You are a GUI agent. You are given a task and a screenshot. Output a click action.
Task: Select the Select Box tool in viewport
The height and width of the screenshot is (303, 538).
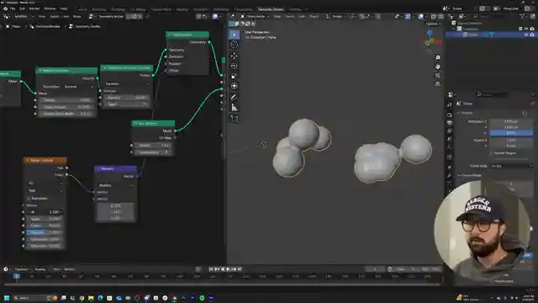point(234,35)
